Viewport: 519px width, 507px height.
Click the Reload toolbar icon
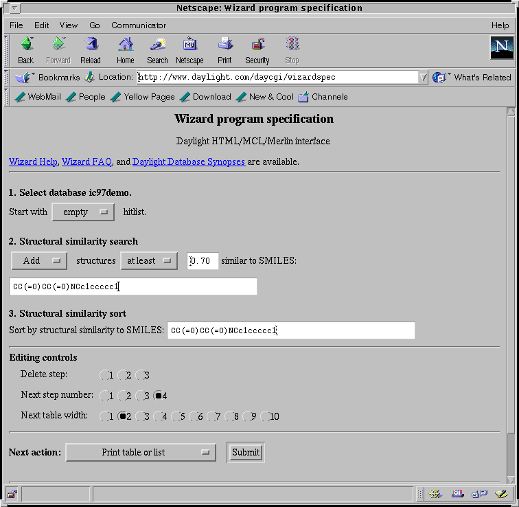91,45
